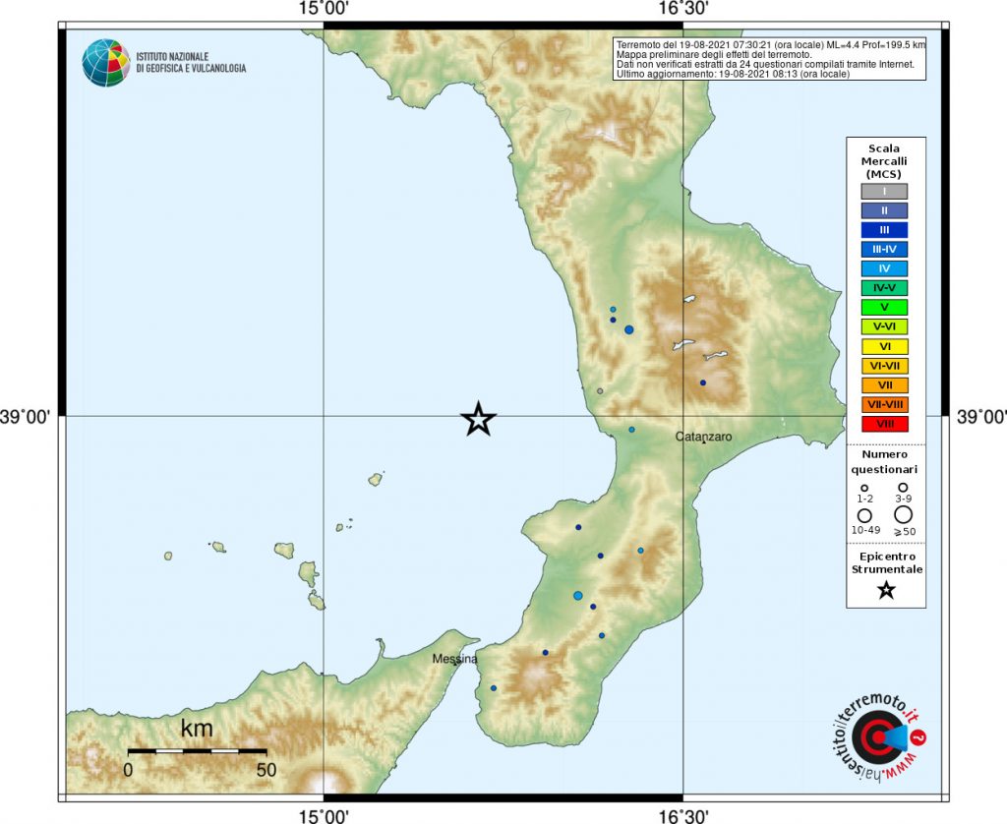Click the epicenter star on the map
This screenshot has width=1007, height=824.
tap(479, 420)
